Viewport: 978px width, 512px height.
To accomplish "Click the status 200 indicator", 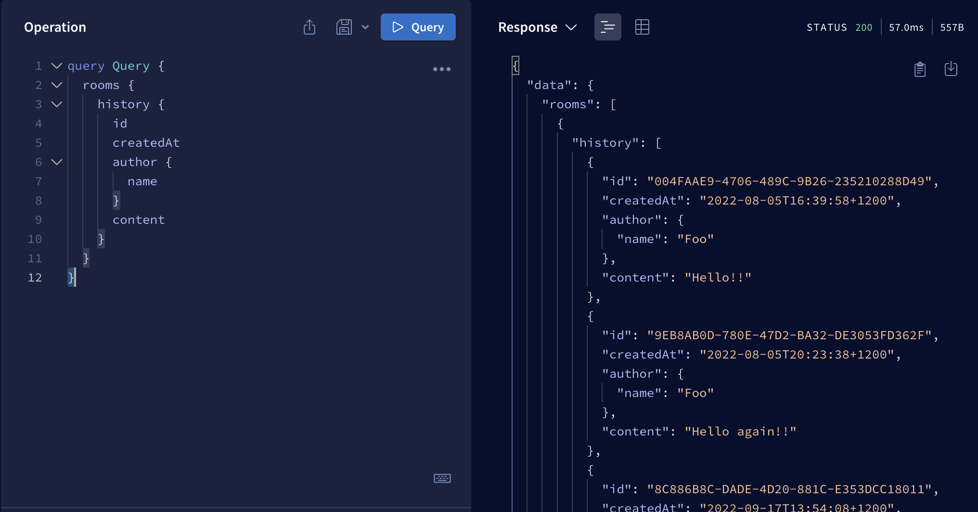I will pos(863,27).
